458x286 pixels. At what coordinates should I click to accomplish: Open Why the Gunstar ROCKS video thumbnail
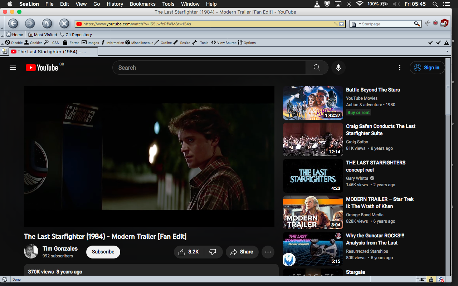(x=313, y=249)
